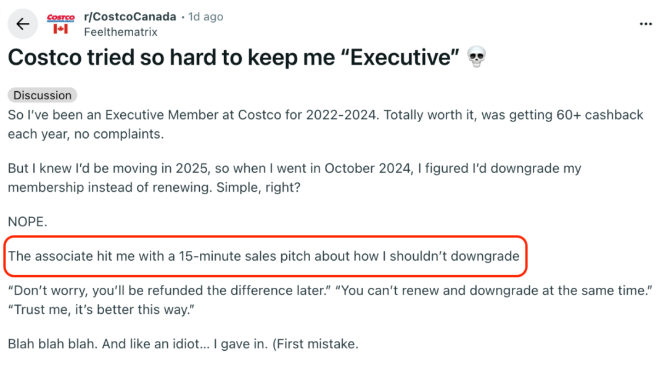Open the three-dot post options menu
Image resolution: width=666 pixels, height=368 pixels.
pyautogui.click(x=646, y=24)
